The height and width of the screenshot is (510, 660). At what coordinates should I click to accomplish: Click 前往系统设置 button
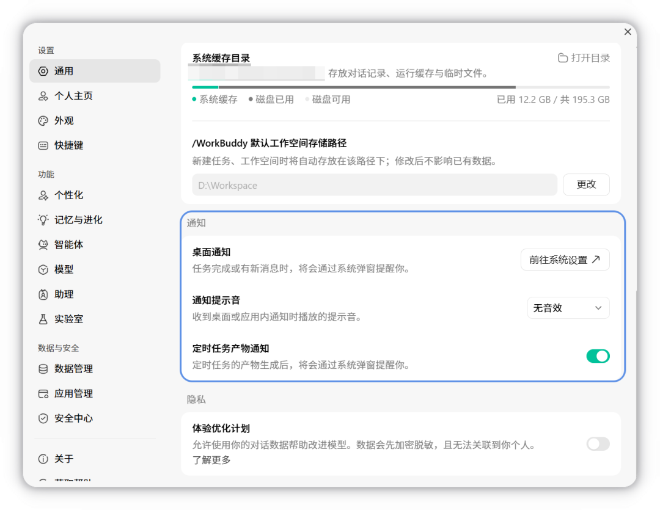[x=565, y=260]
